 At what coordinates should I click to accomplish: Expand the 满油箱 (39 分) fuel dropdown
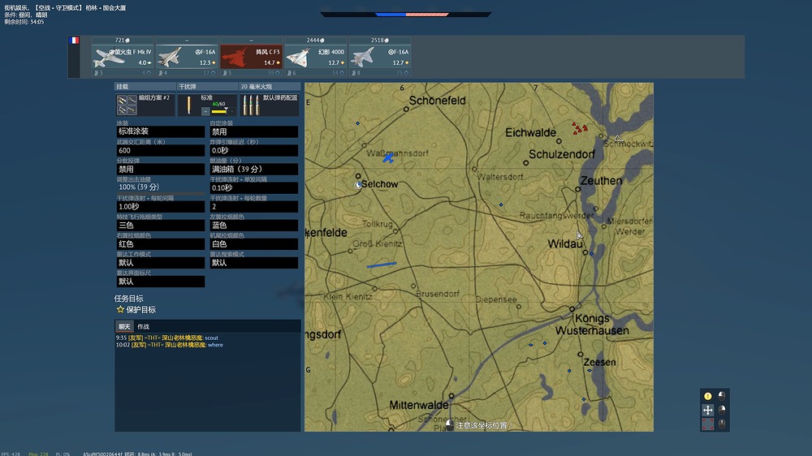(x=253, y=169)
